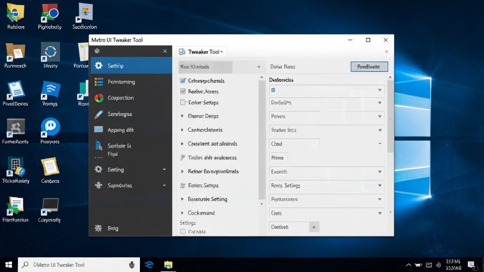The height and width of the screenshot is (272, 484).
Task: Expand the Casatent aot alndnds row
Action: click(x=182, y=144)
